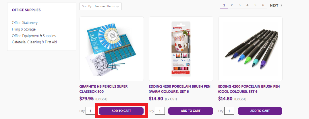Click the NEXT pagination link
Image resolution: width=309 pixels, height=119 pixels.
274,5
